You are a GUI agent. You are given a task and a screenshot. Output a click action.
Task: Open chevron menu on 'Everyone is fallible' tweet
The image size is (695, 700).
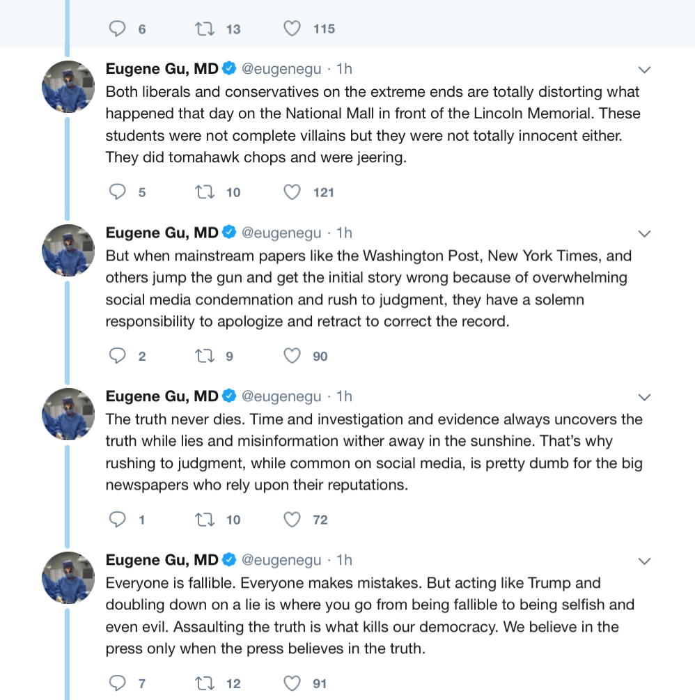coord(644,561)
